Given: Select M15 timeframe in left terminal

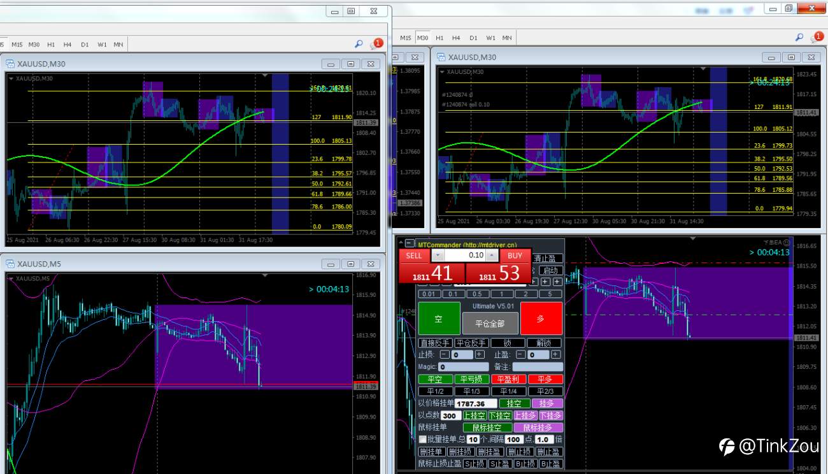Looking at the screenshot, I should click(x=17, y=45).
